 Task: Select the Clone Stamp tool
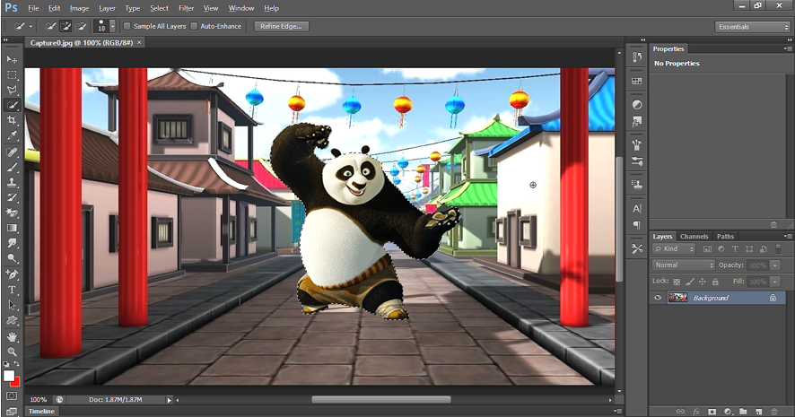click(12, 182)
